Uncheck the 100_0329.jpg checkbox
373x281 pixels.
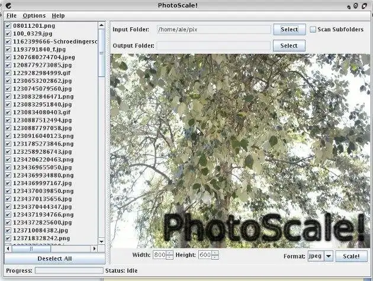(x=8, y=34)
